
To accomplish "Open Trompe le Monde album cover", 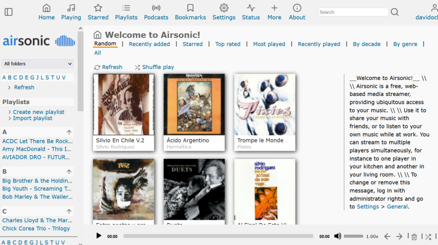I will [x=265, y=105].
